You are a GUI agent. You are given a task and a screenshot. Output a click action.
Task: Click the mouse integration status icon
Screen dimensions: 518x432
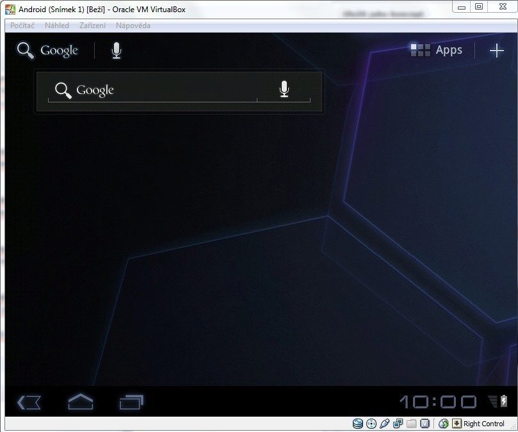(x=443, y=424)
